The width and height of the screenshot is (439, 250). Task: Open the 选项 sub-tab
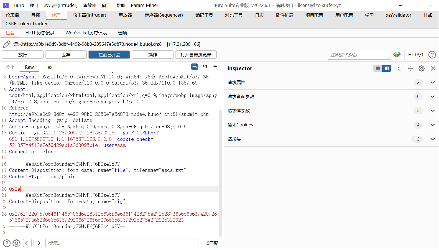[122, 33]
